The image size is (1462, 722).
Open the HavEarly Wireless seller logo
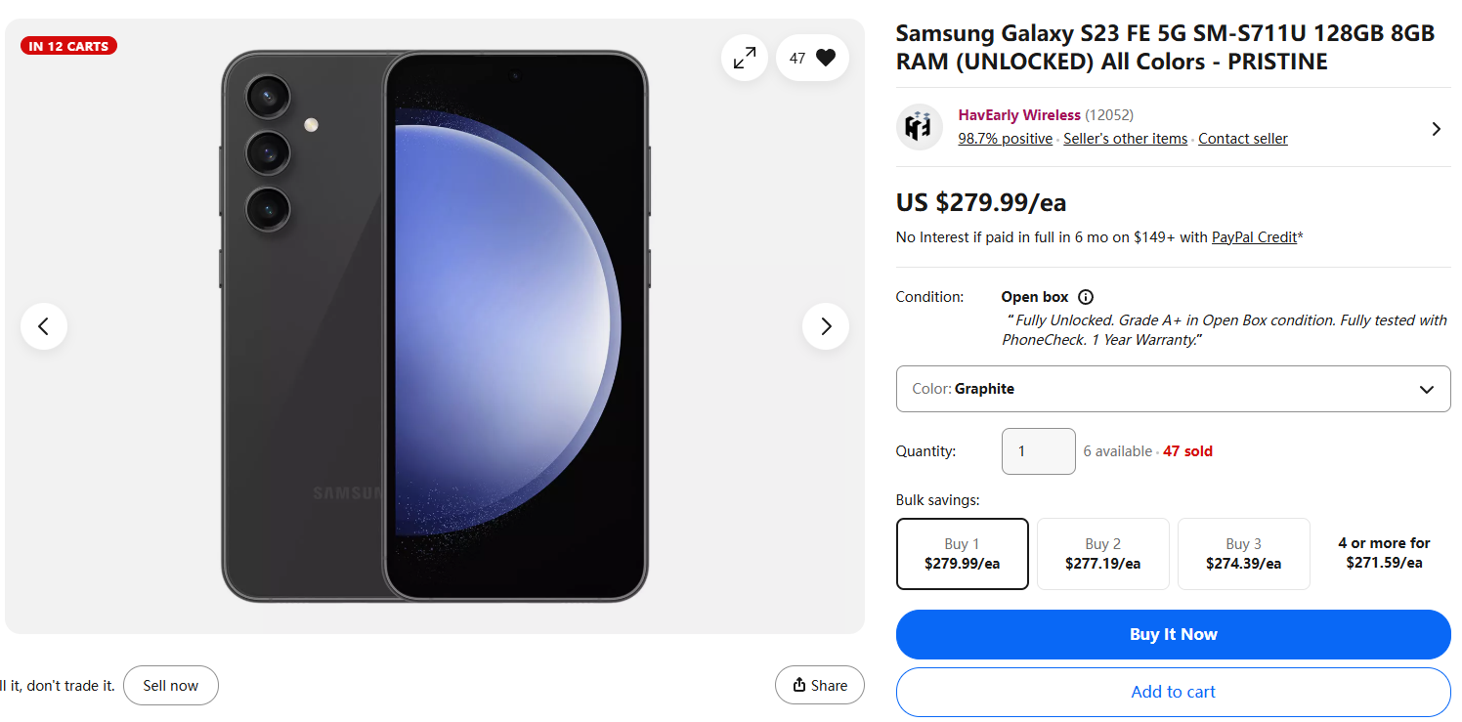(x=919, y=127)
